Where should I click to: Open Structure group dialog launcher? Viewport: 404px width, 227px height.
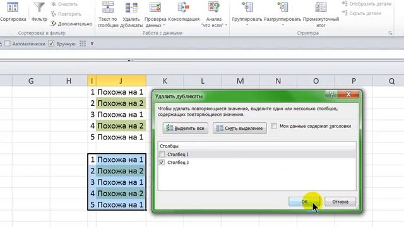tap(390, 33)
